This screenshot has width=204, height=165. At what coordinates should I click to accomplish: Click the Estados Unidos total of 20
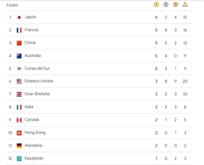click(185, 81)
